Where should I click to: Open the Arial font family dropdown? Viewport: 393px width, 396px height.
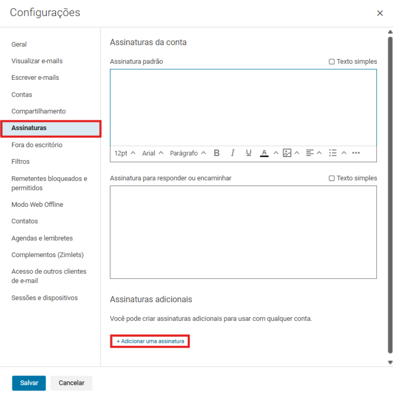click(153, 153)
